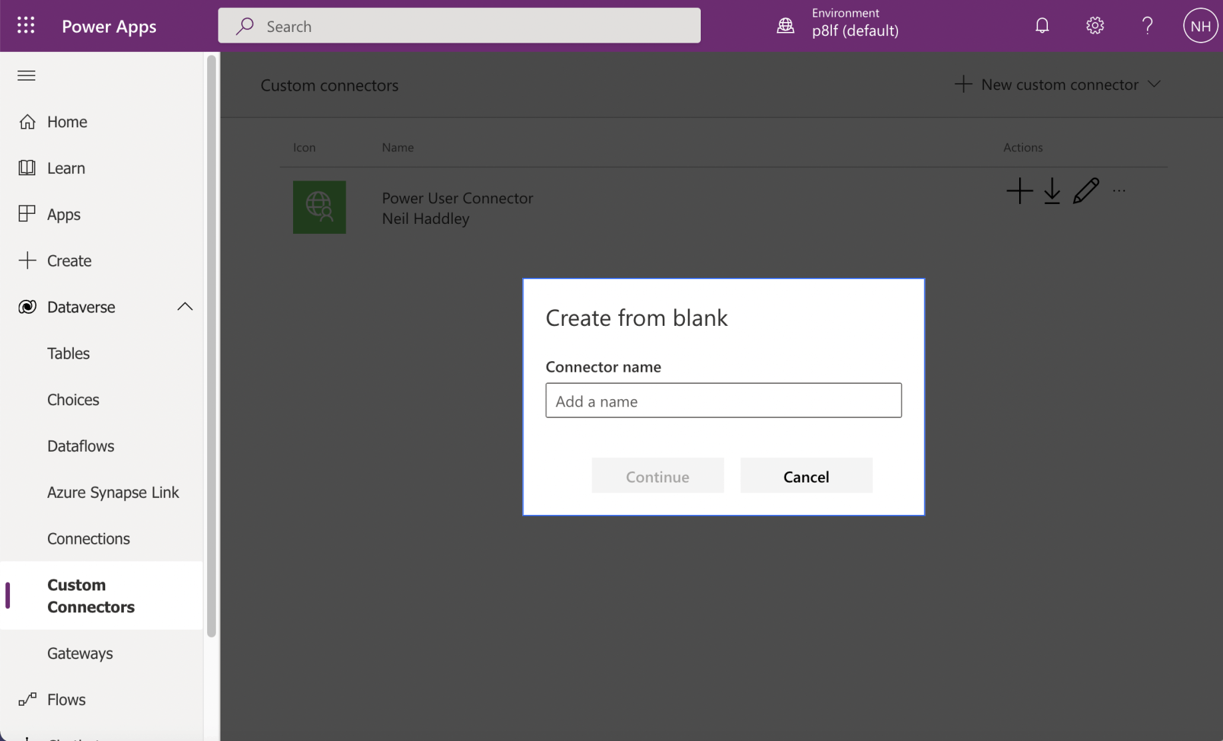Screen dimensions: 1223x741
Task: Cancel the Create from blank dialog
Action: pyautogui.click(x=806, y=475)
